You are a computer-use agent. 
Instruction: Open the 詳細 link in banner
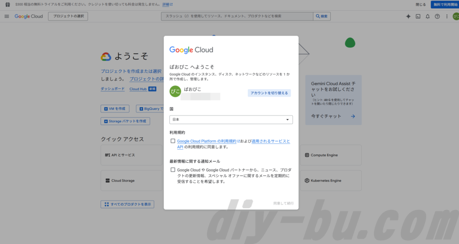pos(168,4)
